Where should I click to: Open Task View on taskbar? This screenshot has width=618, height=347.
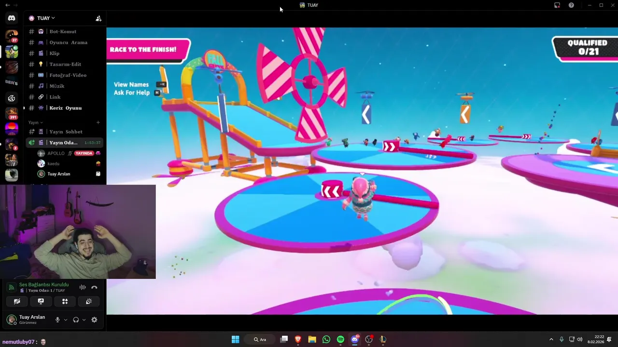click(x=284, y=339)
